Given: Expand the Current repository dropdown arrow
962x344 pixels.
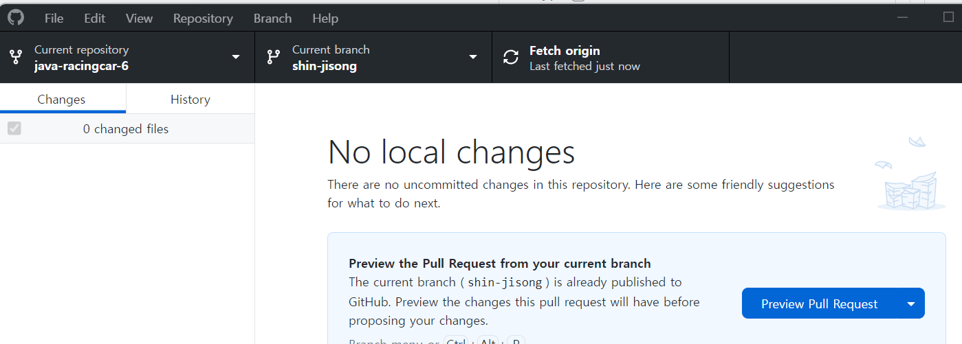Looking at the screenshot, I should pyautogui.click(x=236, y=57).
